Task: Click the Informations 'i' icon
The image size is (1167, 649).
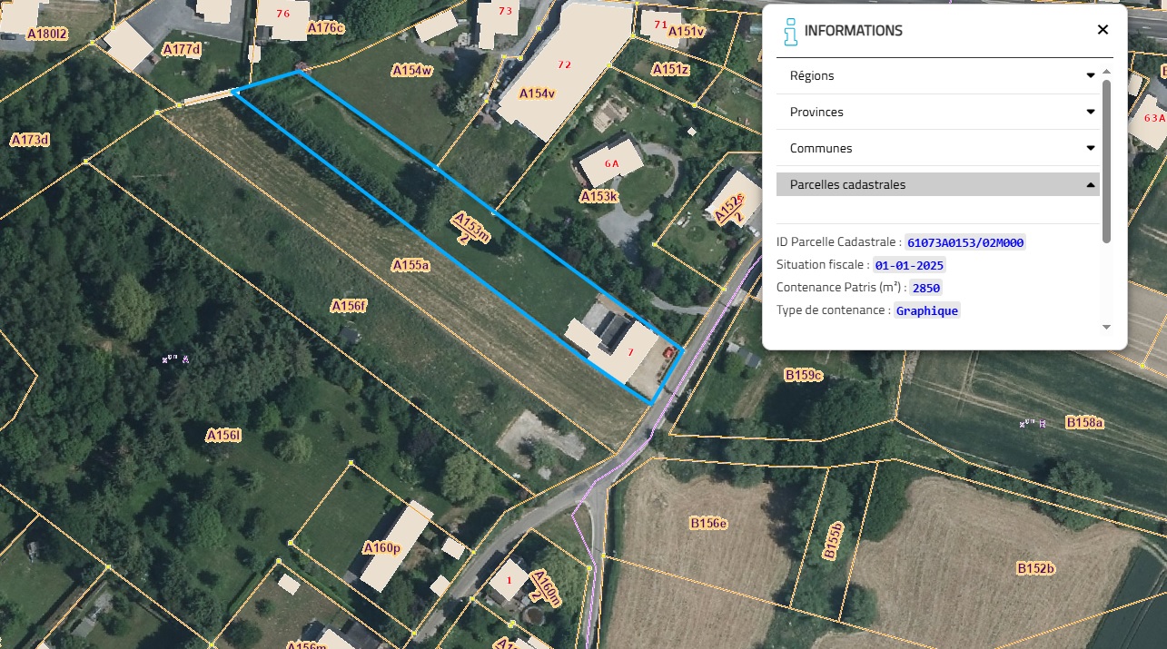Action: coord(791,31)
